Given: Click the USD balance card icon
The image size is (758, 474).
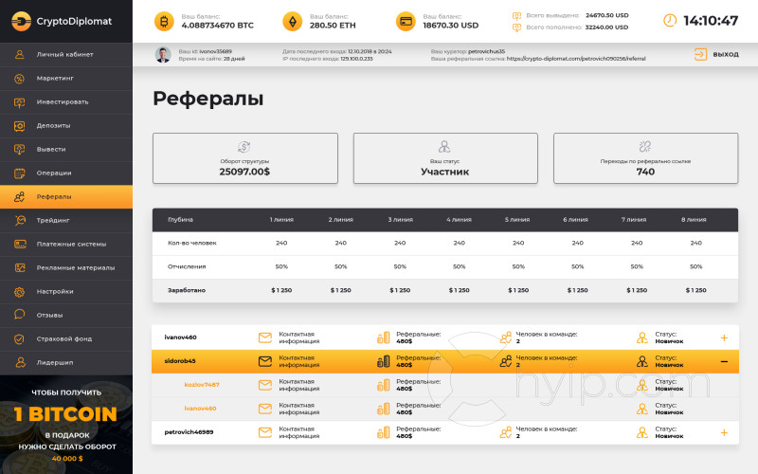Looking at the screenshot, I should pyautogui.click(x=406, y=21).
